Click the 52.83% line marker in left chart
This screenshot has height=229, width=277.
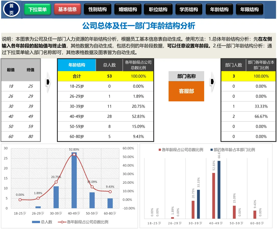[x=74, y=155]
